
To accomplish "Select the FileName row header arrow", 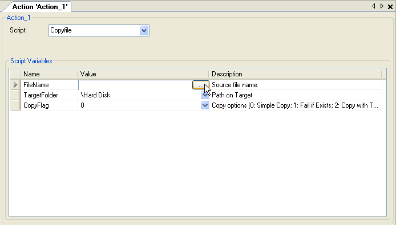I will [x=15, y=85].
